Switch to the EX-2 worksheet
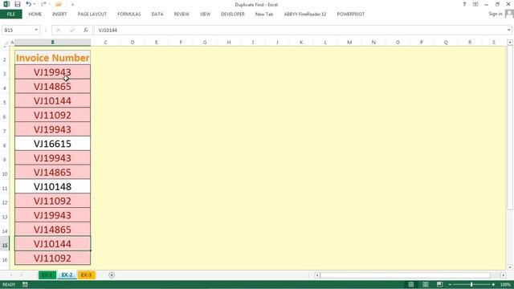Image resolution: width=514 pixels, height=289 pixels. [67, 275]
